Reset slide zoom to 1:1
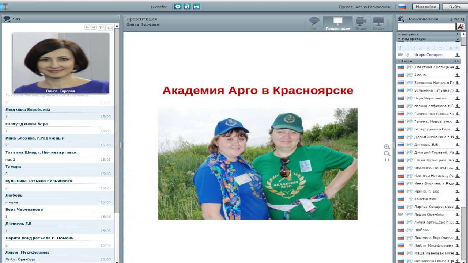468x263 pixels. (387, 160)
